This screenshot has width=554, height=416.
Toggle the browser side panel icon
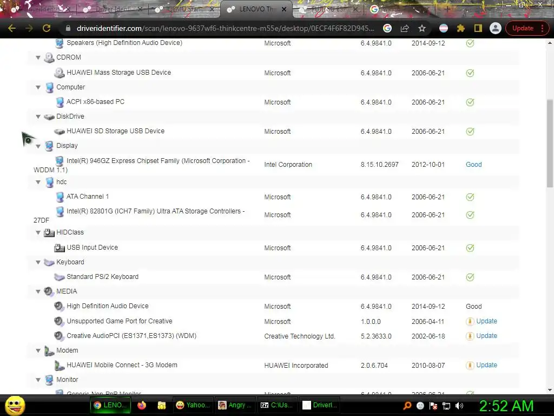478,28
